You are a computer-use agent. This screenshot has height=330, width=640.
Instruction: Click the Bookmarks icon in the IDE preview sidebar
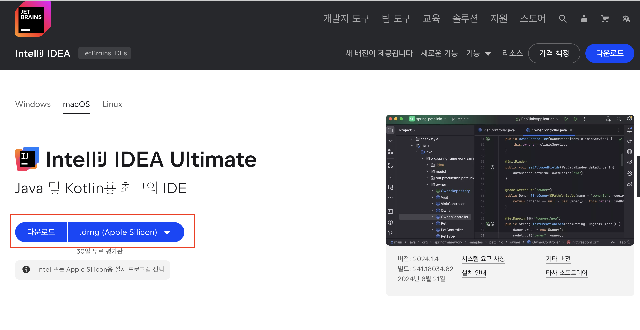click(x=390, y=176)
